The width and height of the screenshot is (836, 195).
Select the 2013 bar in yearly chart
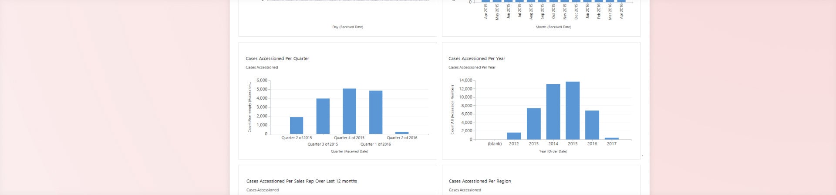[x=533, y=124]
